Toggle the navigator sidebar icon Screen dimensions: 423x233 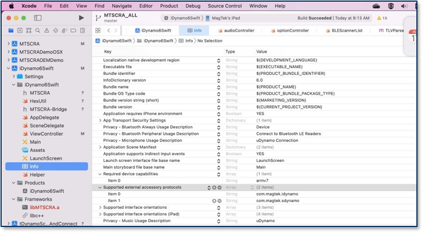point(38,18)
